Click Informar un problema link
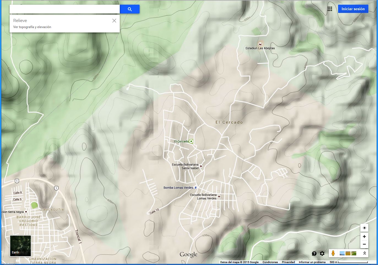The image size is (378, 265). click(x=312, y=262)
